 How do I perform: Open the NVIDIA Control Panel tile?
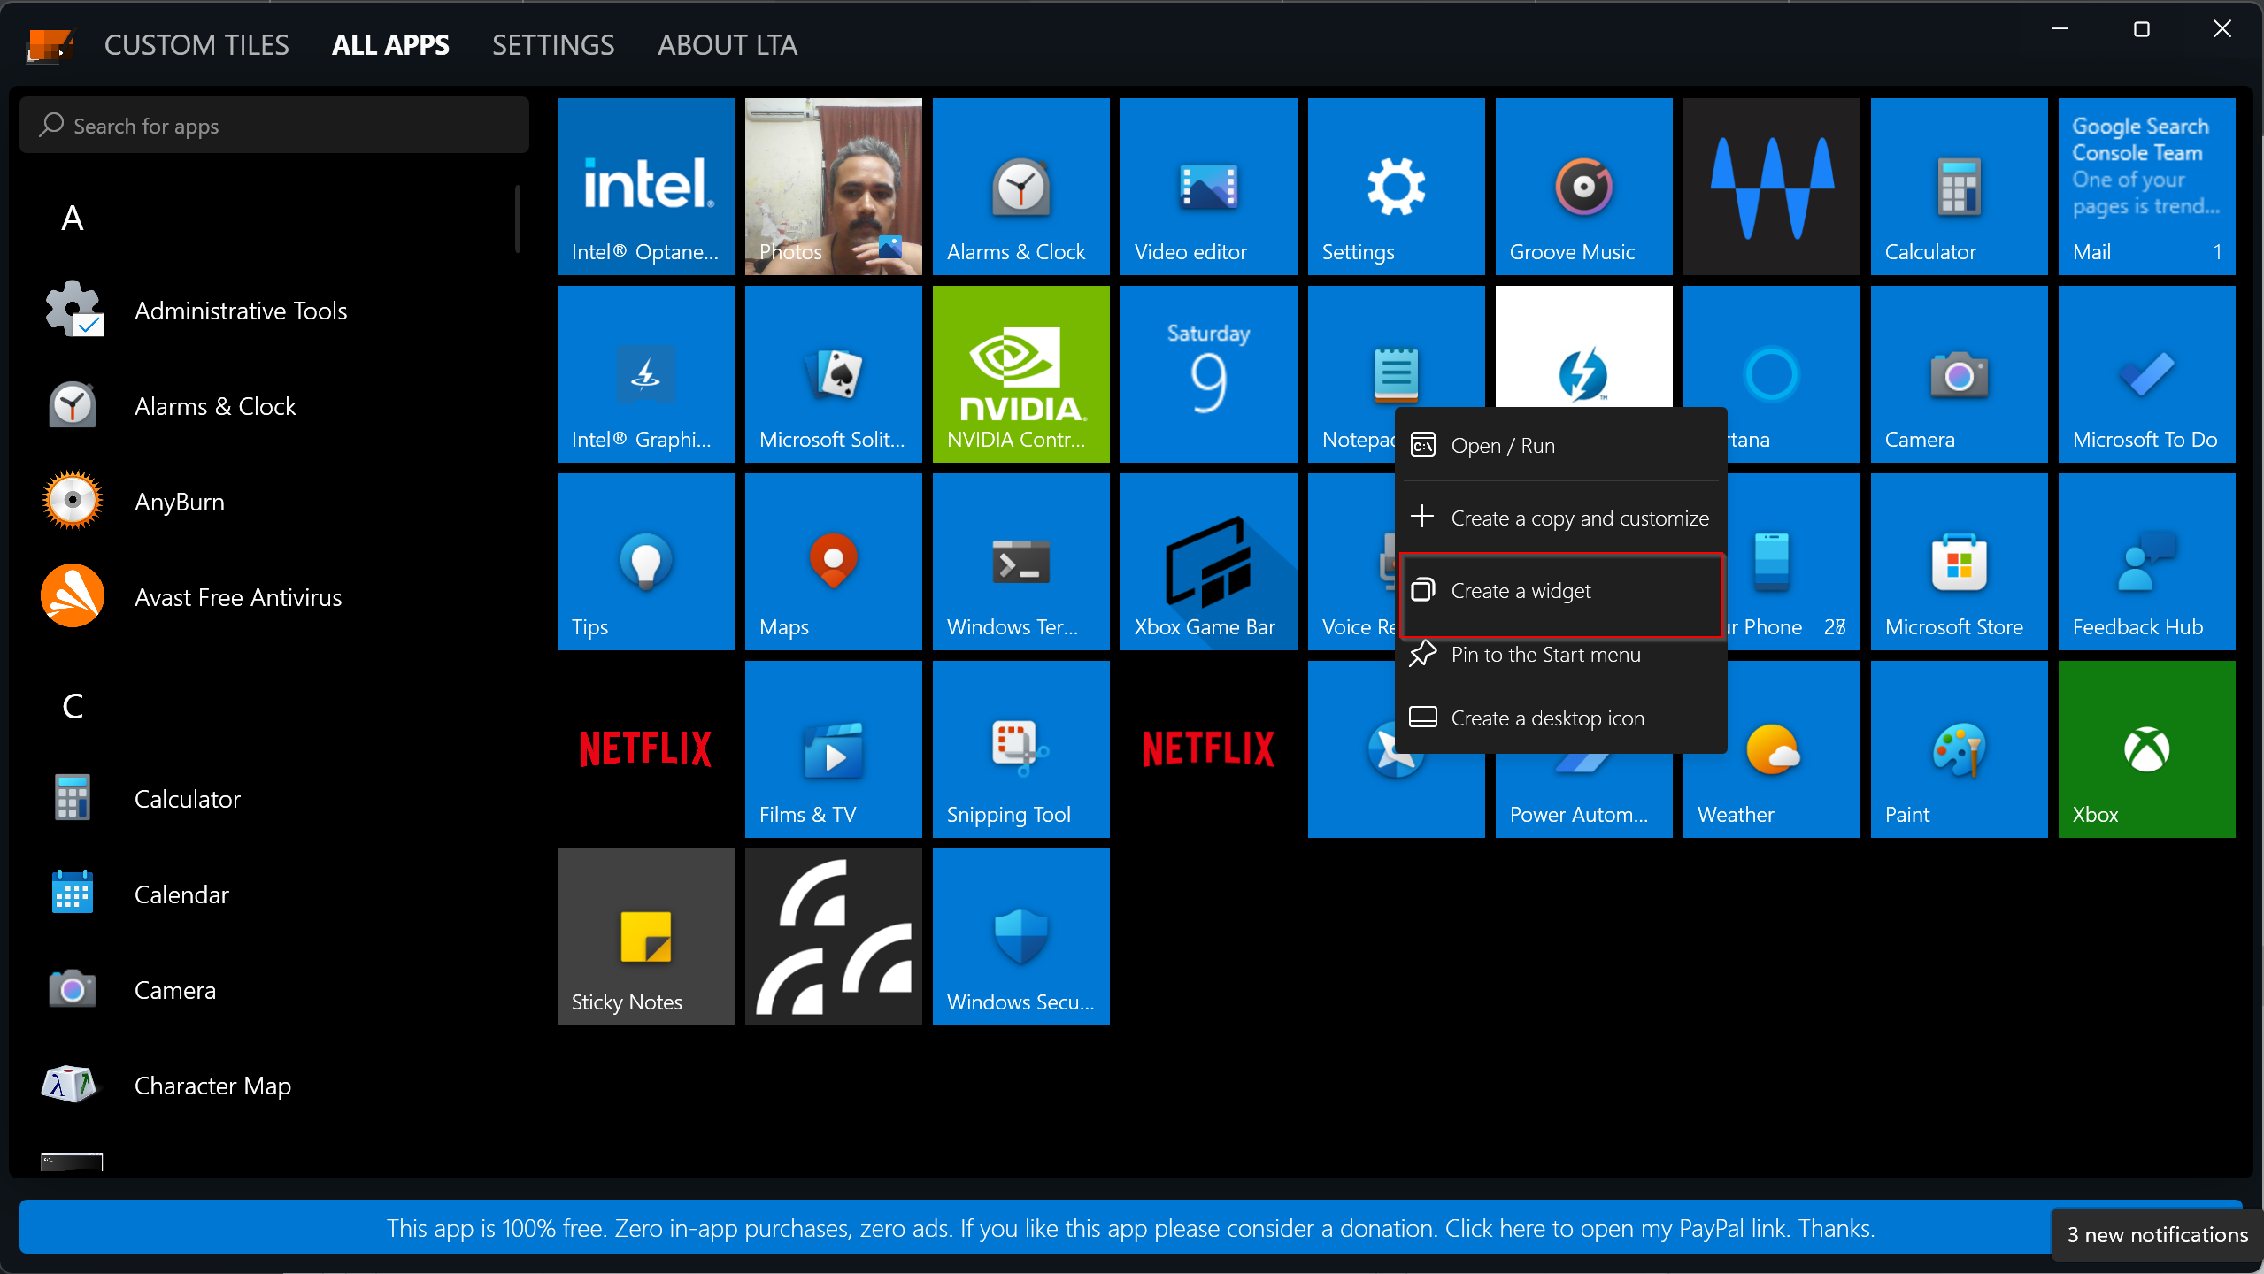tap(1020, 374)
